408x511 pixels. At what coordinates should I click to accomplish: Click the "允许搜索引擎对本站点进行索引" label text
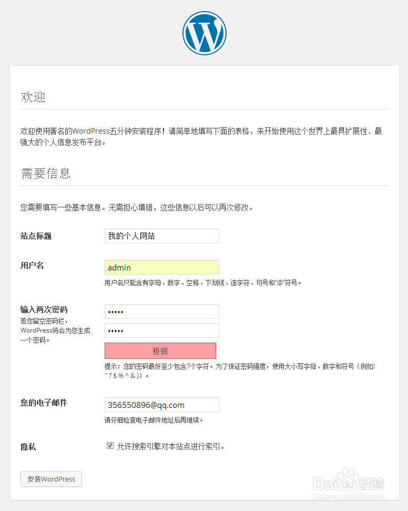[171, 446]
